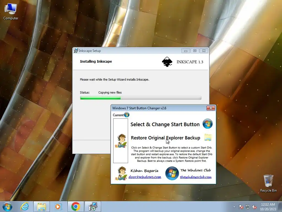Close the Start Button Changer window
This screenshot has width=282, height=212.
tap(211, 108)
